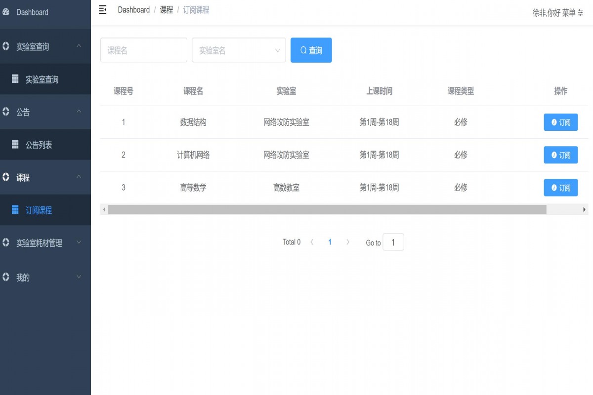Subscribe to 数据结构 via its 订阅 button

click(x=561, y=122)
